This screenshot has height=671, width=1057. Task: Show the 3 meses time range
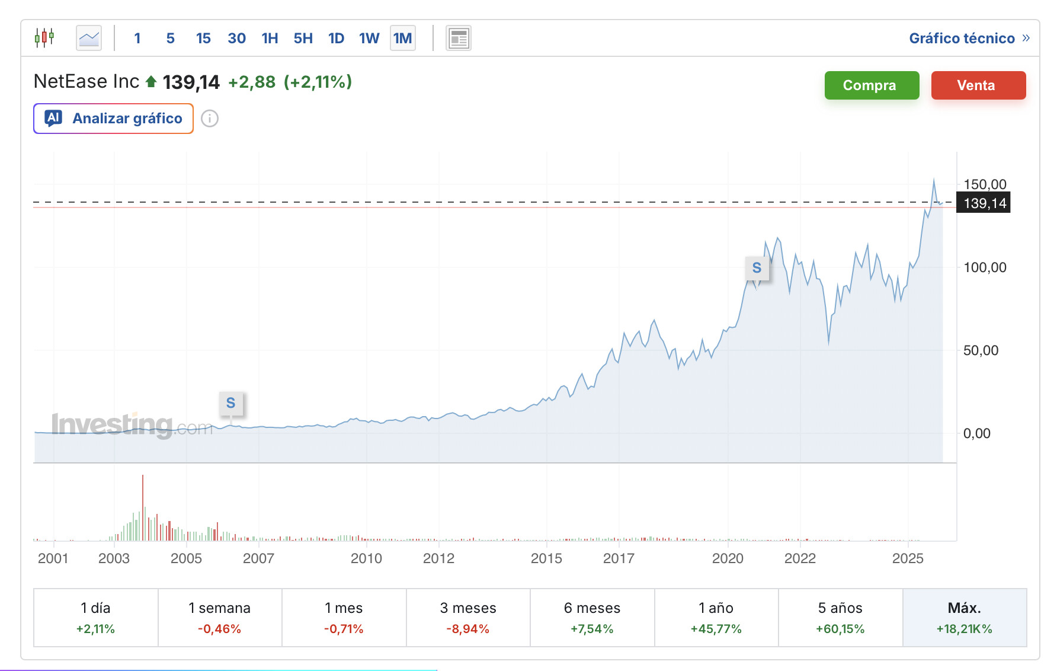[x=468, y=617]
